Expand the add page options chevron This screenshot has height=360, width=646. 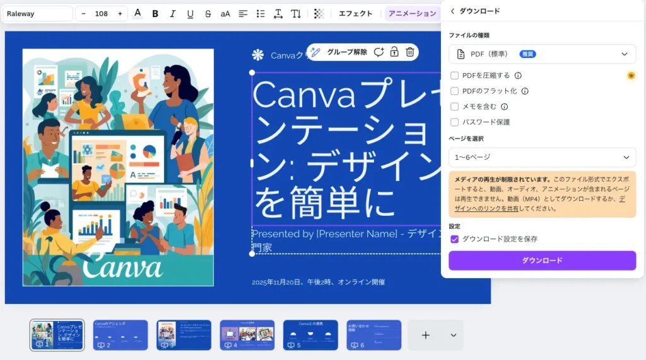[454, 335]
